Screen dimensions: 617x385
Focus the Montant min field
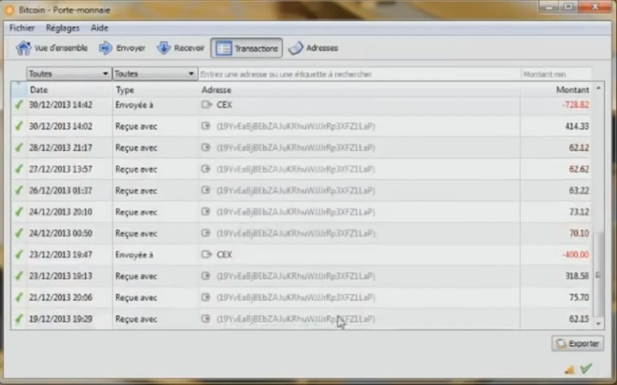(556, 74)
